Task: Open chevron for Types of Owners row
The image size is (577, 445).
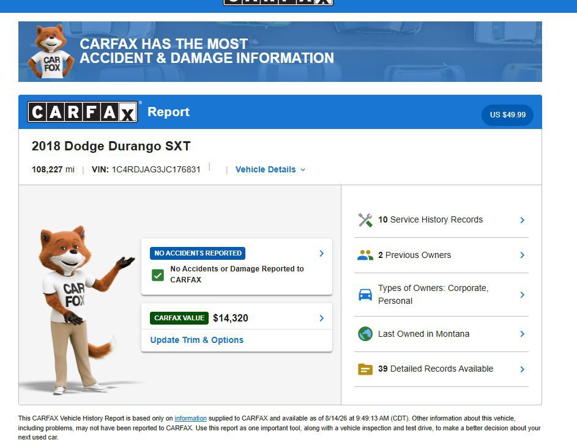Action: point(522,295)
